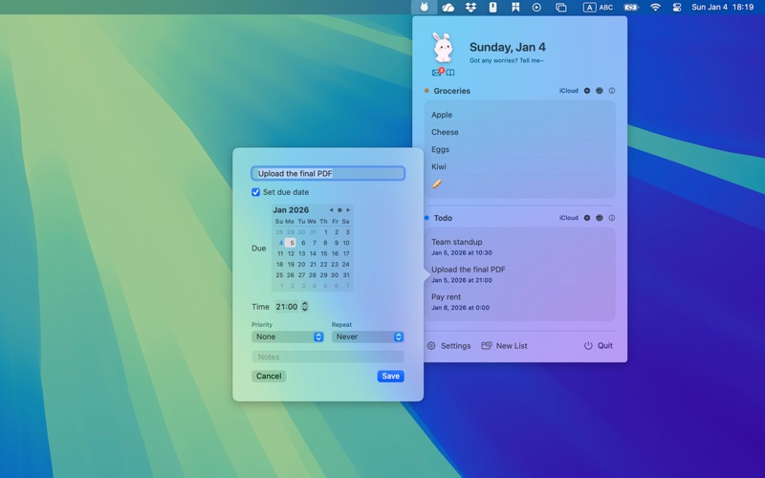Open the Dropbox menu bar icon

[470, 8]
